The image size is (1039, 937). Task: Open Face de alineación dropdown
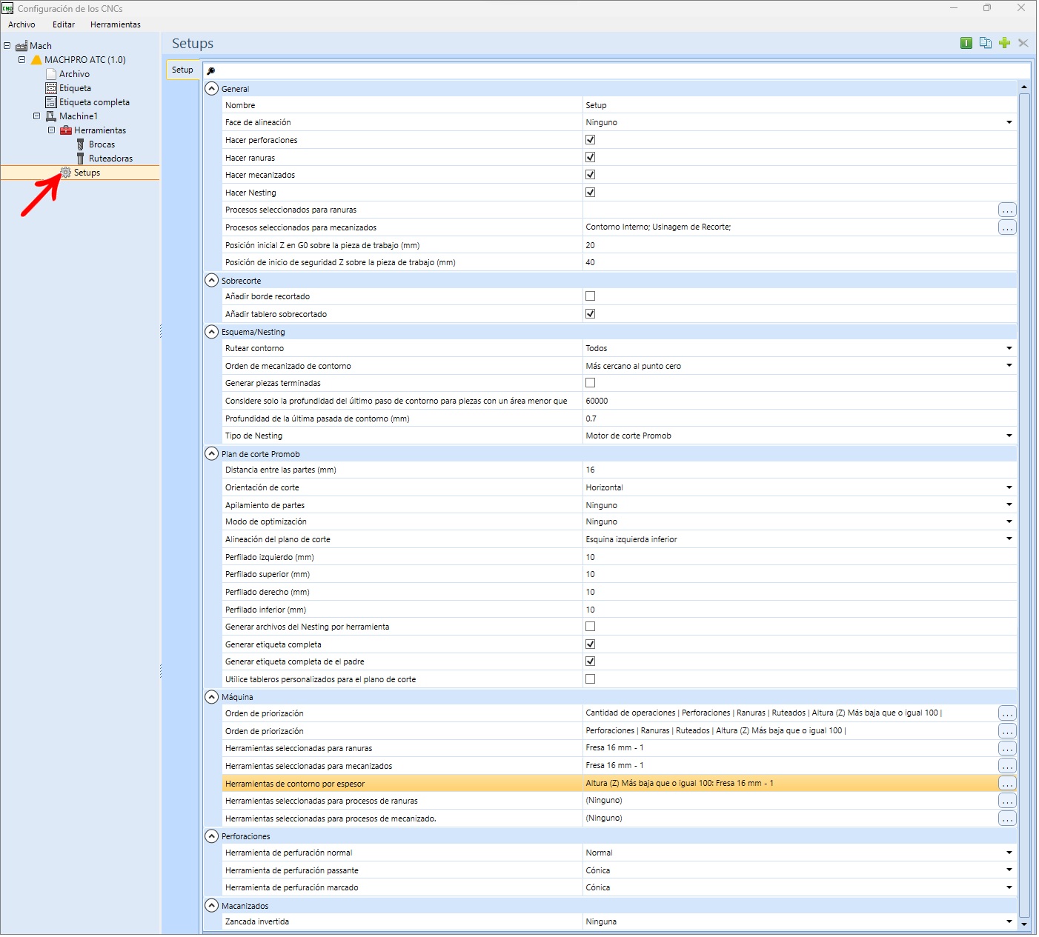pyautogui.click(x=1009, y=122)
